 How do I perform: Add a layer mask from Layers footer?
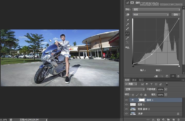pyautogui.click(x=158, y=120)
